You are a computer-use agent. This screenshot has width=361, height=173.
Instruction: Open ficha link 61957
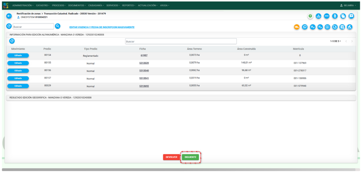[144, 56]
